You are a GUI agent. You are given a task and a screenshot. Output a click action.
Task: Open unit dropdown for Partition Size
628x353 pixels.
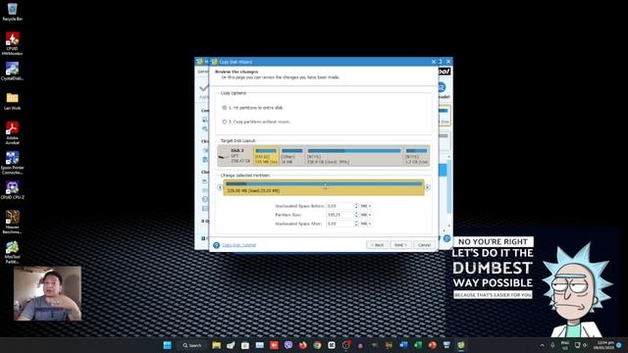[365, 215]
